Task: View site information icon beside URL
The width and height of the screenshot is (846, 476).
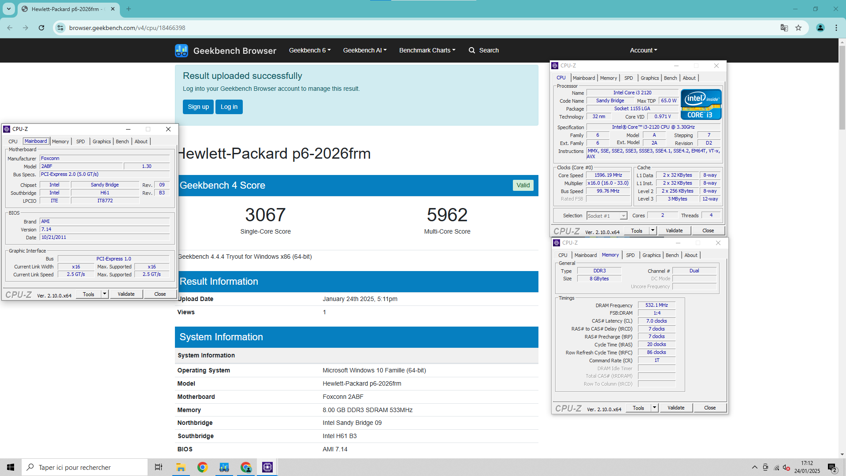Action: (x=60, y=28)
